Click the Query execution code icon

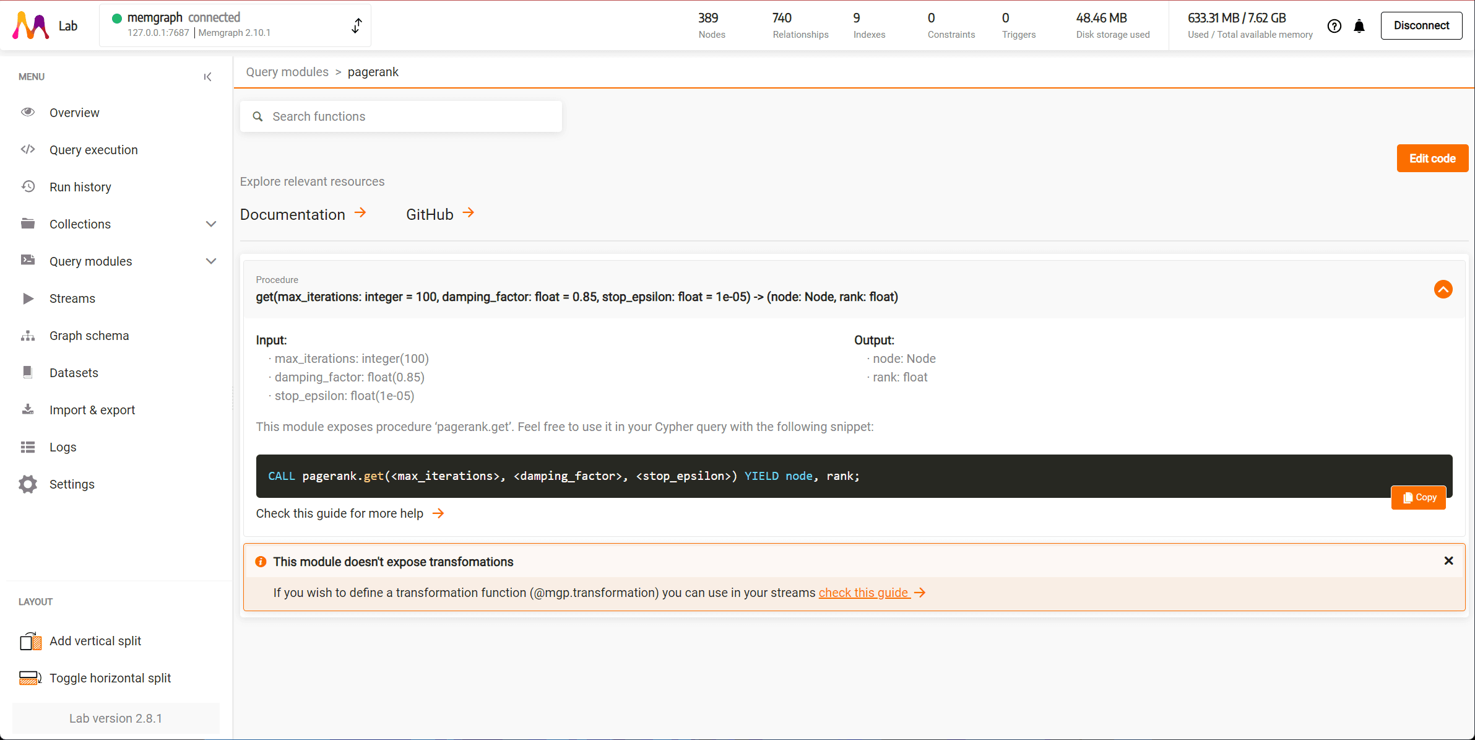click(x=28, y=149)
